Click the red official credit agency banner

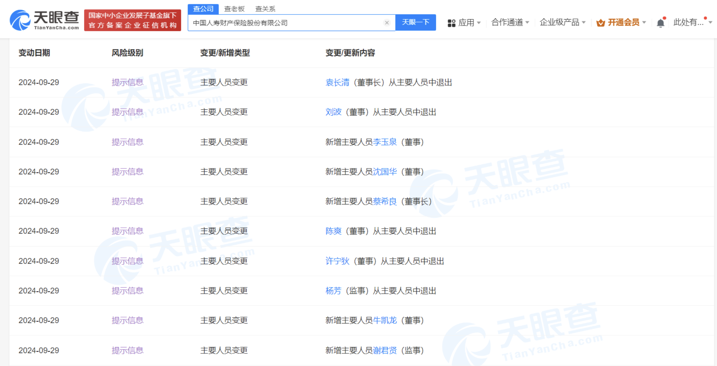click(133, 20)
